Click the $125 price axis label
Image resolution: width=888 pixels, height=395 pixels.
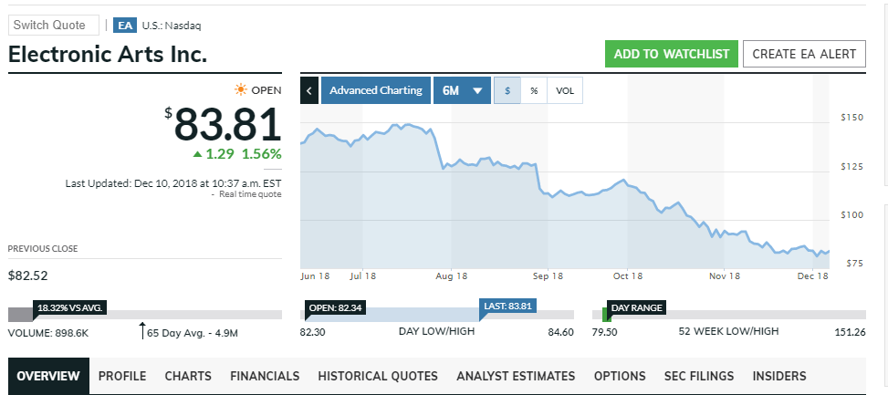[x=851, y=166]
